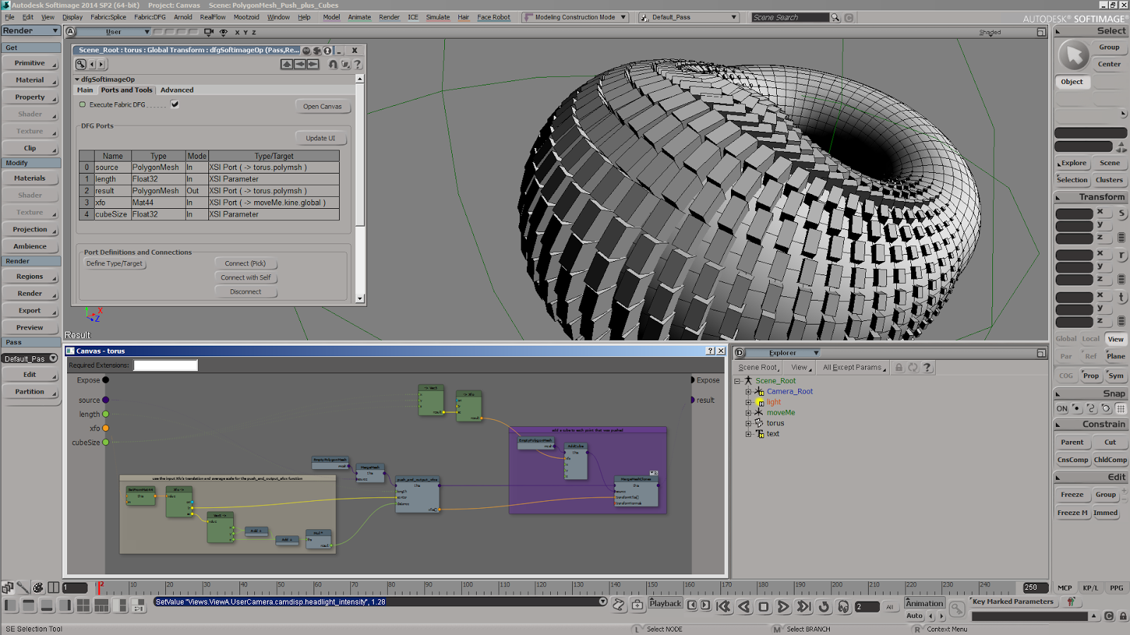Select the four-pane viewport layout icon
Screen dimensions: 1130x635
tap(83, 605)
